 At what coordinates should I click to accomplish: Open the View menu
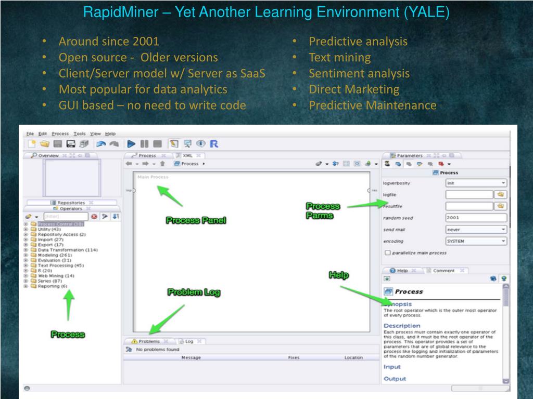point(95,134)
